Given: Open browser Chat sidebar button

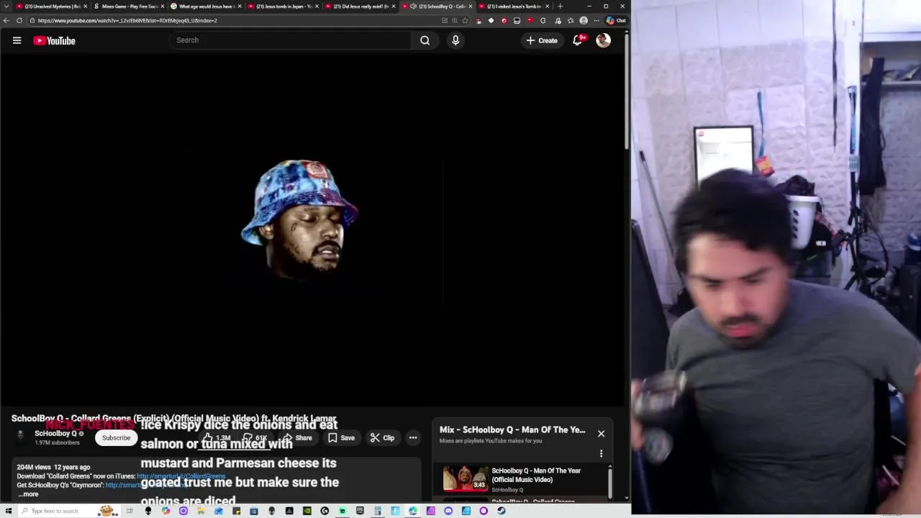Looking at the screenshot, I should [617, 20].
